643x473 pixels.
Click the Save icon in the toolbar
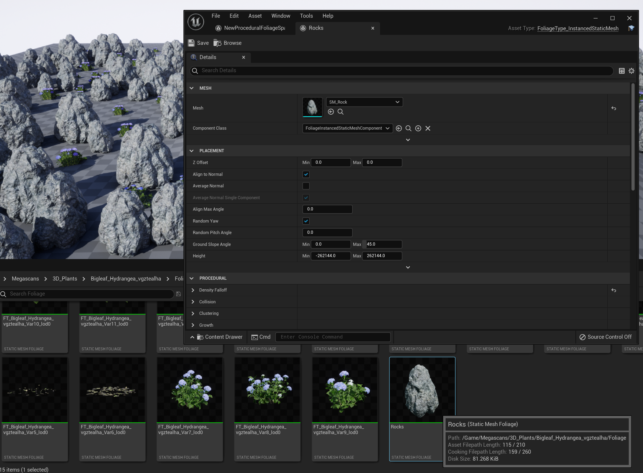pos(191,43)
